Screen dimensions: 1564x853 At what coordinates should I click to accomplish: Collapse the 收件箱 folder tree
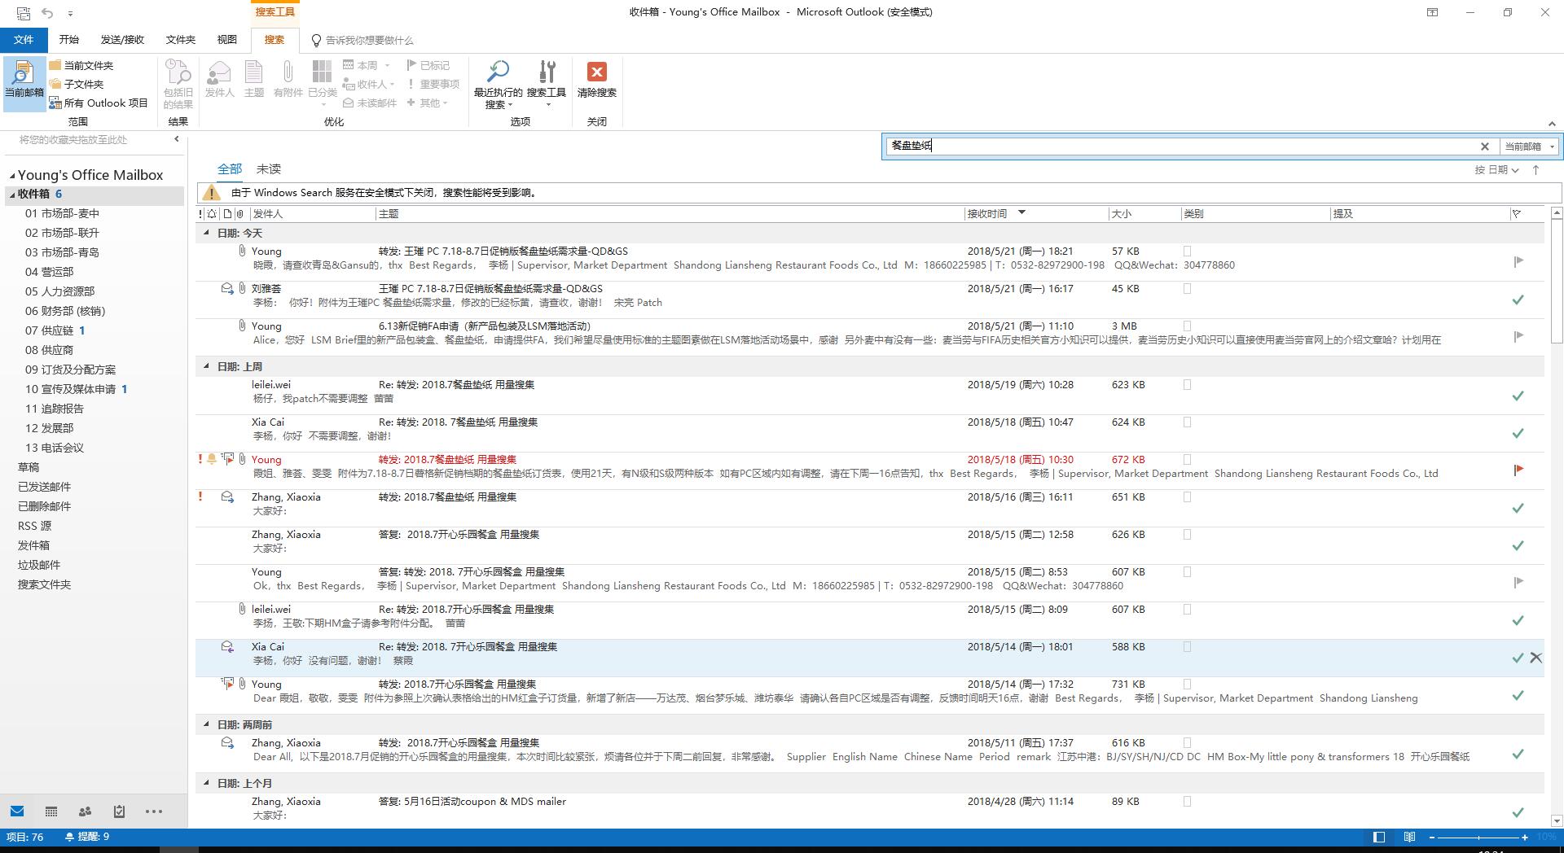pos(12,195)
